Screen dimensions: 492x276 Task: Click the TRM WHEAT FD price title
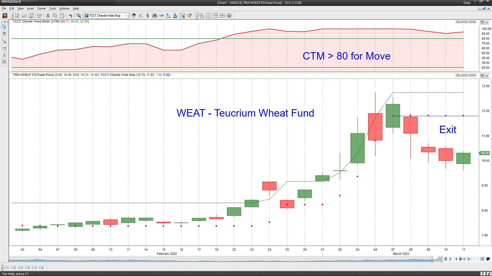[33, 75]
